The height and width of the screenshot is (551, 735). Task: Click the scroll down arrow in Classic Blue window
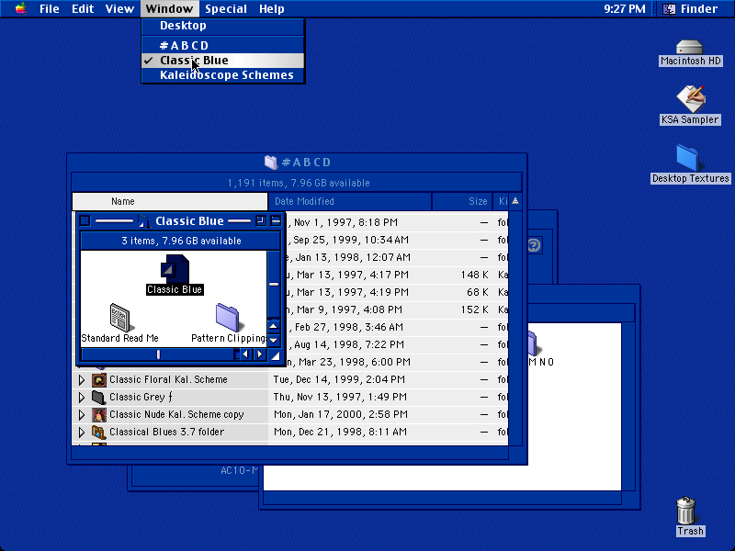[x=274, y=340]
